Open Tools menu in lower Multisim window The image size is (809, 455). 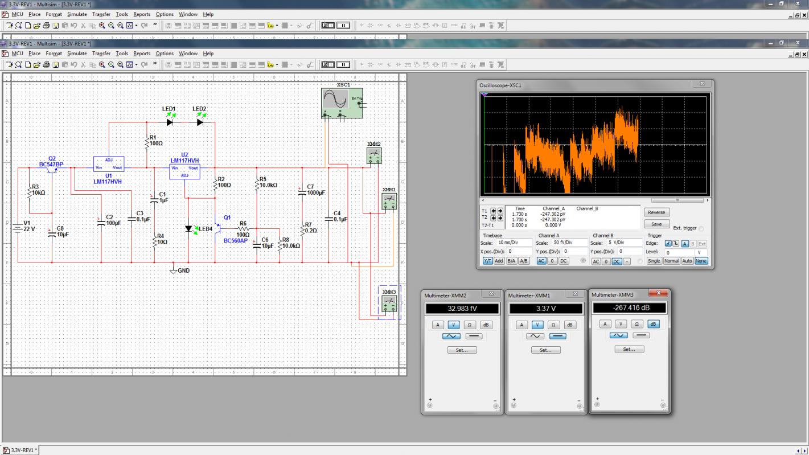[122, 54]
